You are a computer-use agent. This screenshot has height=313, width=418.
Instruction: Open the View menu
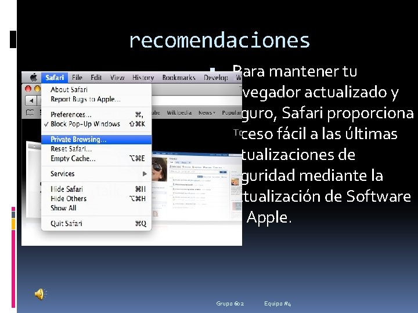(x=117, y=78)
